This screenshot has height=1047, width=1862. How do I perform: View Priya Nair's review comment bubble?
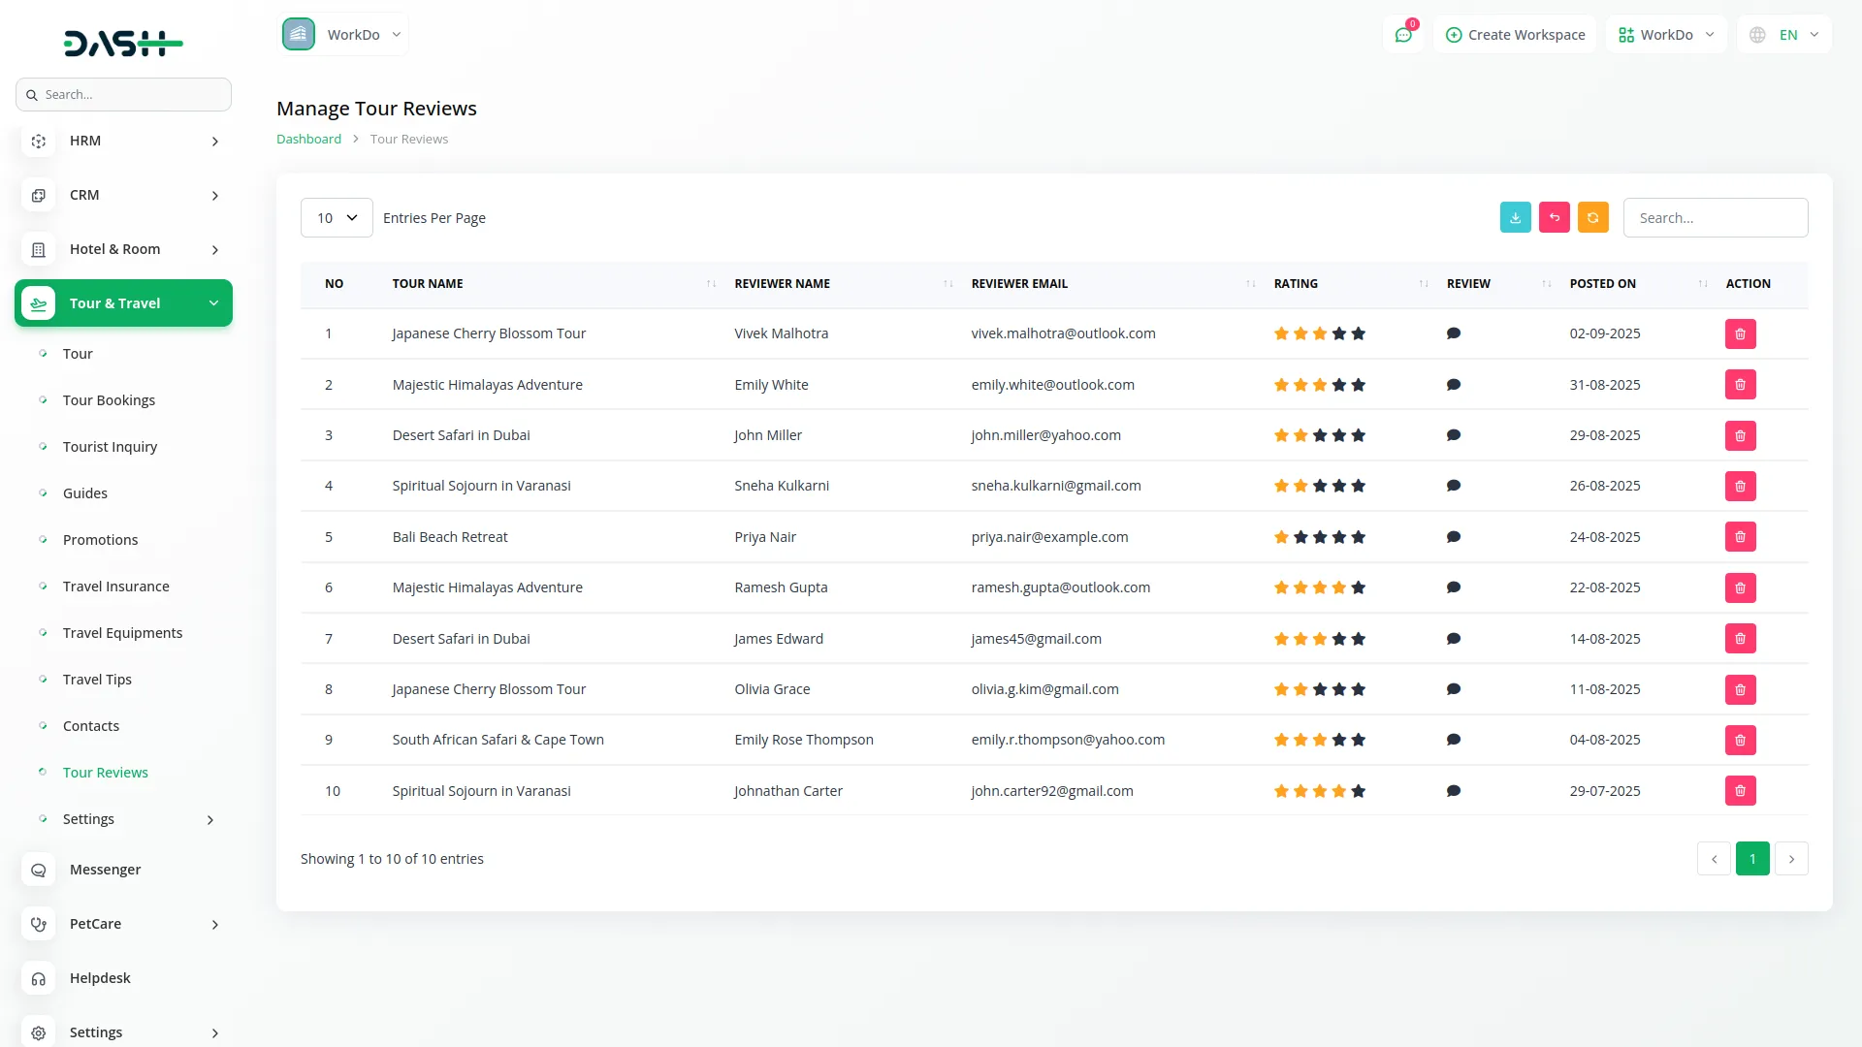(x=1453, y=537)
